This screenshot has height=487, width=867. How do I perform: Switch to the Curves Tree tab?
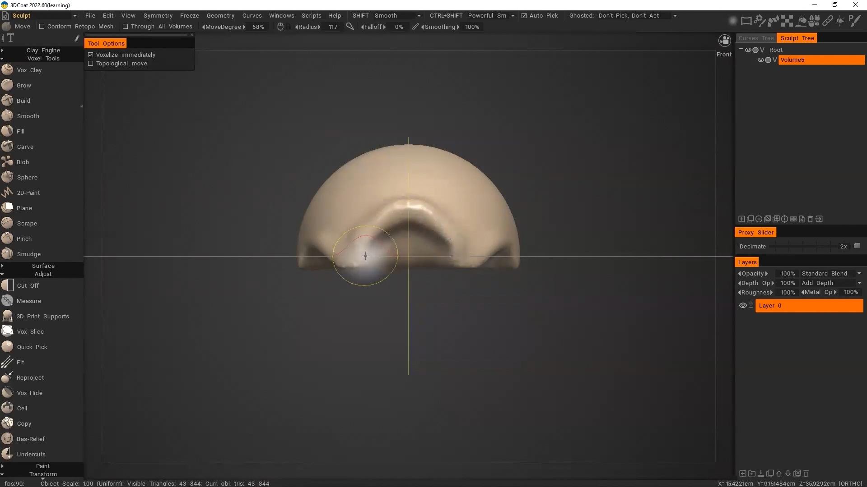click(756, 38)
